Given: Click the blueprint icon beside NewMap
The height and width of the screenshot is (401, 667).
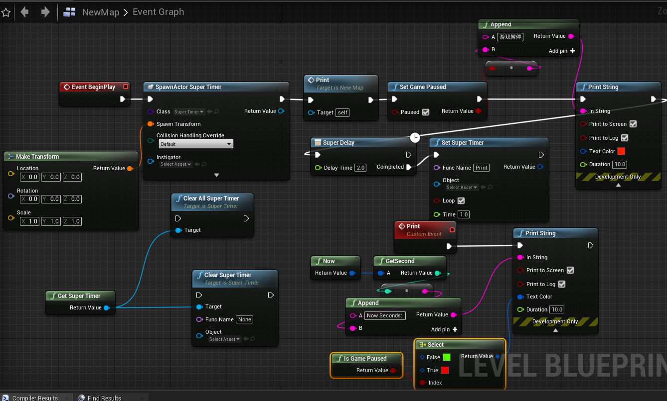Looking at the screenshot, I should [x=70, y=12].
